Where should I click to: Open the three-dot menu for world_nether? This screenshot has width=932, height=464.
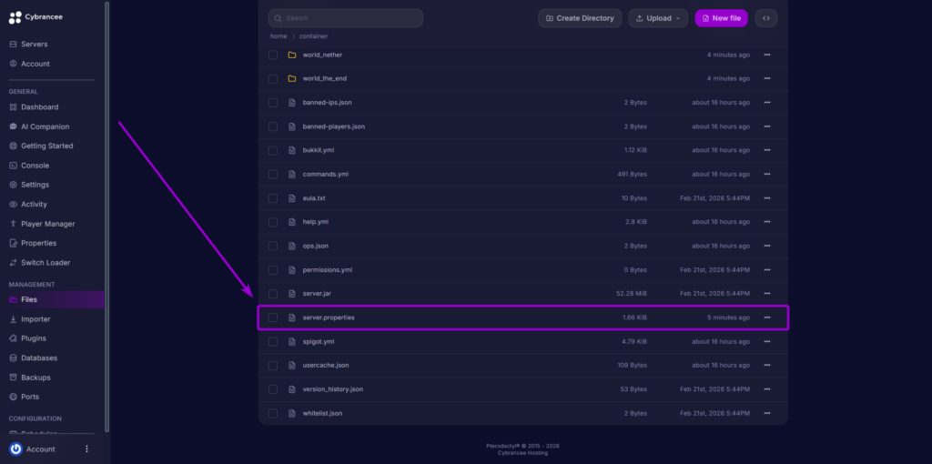[x=766, y=55]
